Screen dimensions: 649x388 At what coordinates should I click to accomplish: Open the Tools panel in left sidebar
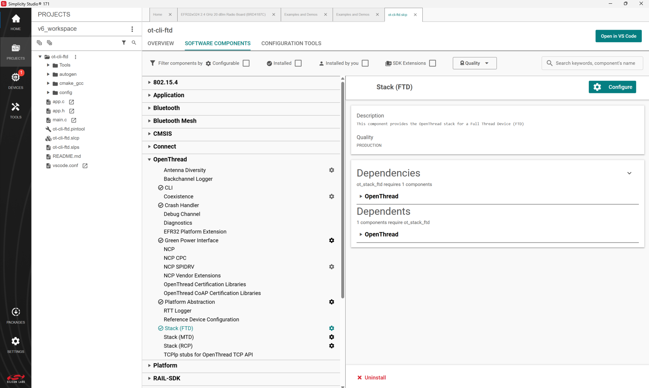16,110
